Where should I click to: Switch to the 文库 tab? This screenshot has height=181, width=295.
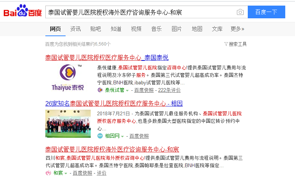click(217, 29)
